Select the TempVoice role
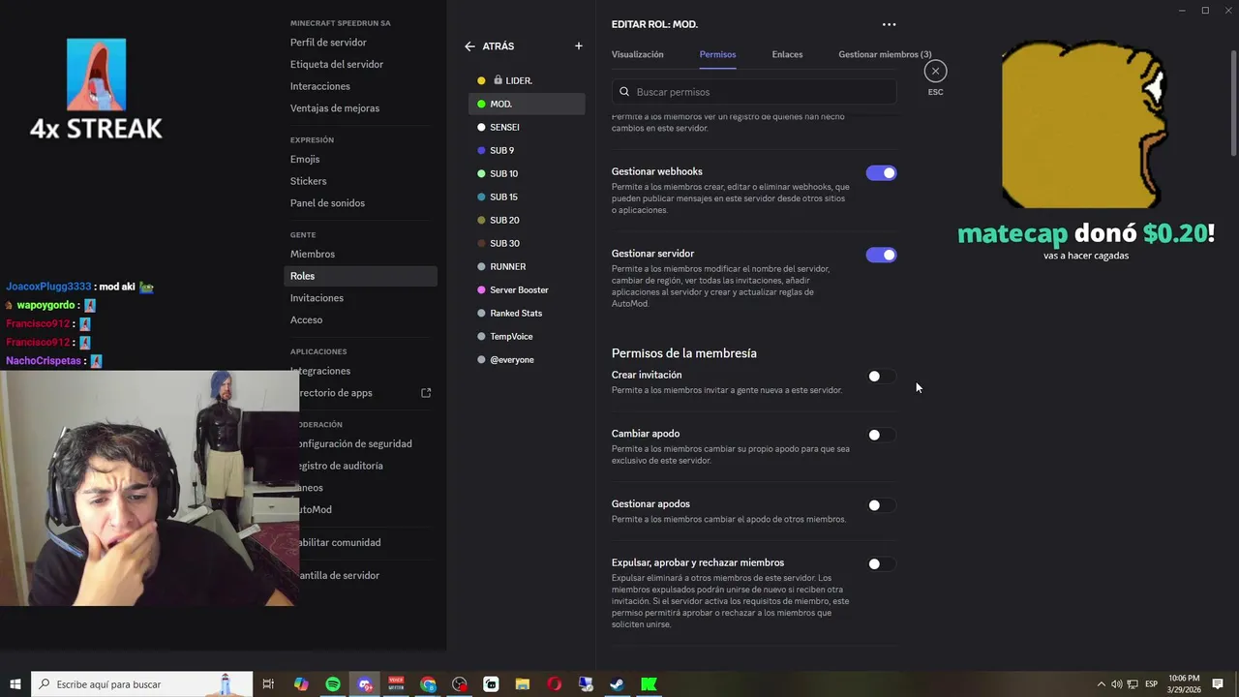This screenshot has height=697, width=1239. pyautogui.click(x=527, y=336)
